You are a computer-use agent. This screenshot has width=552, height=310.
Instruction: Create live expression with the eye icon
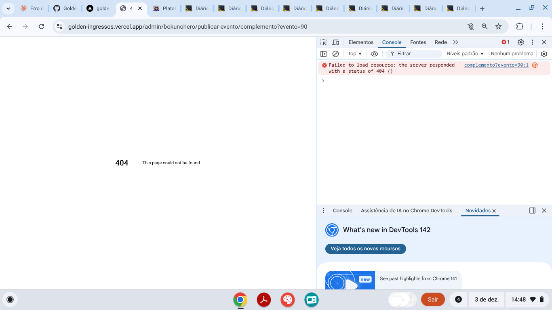pyautogui.click(x=374, y=54)
